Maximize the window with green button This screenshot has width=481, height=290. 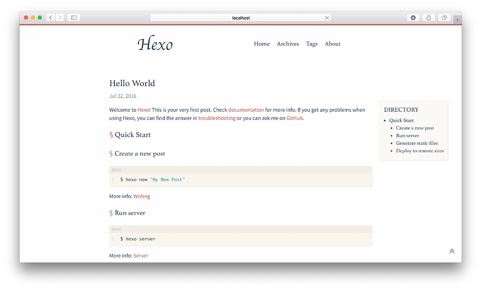pos(40,17)
